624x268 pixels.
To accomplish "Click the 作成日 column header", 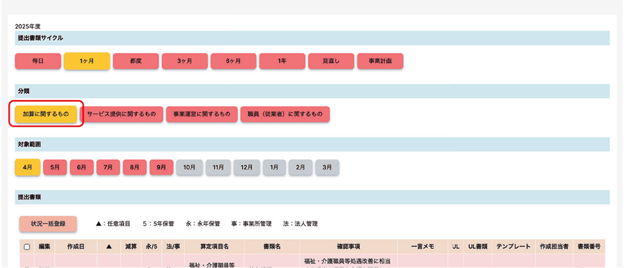I will (x=76, y=247).
